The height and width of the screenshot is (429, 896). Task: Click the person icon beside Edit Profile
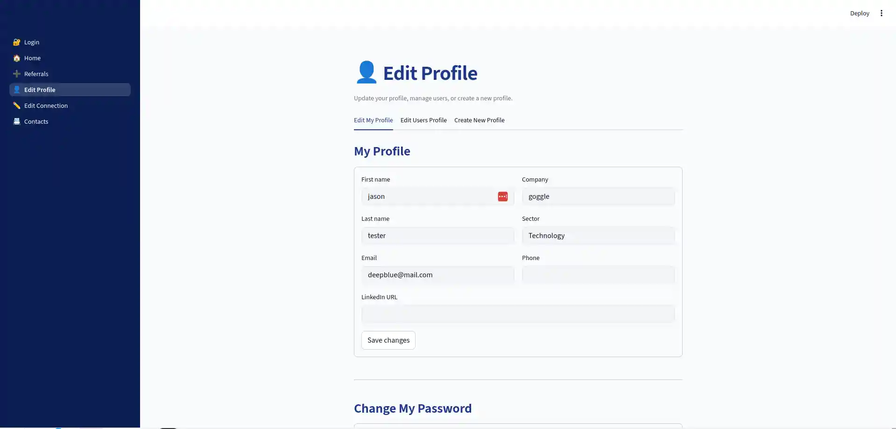[16, 90]
